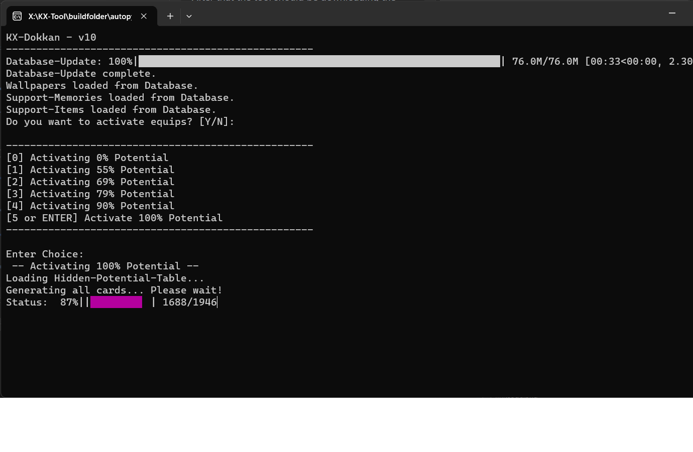Expand the terminal profile dropdown menu

click(x=189, y=16)
